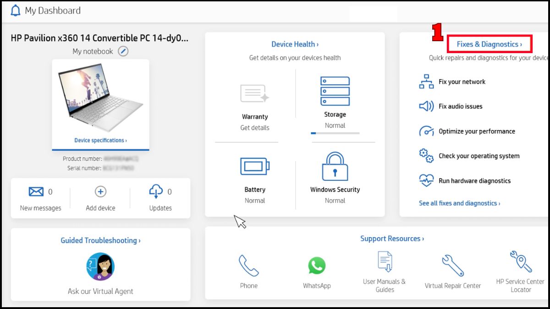The image size is (550, 309).
Task: Click the Add device label
Action: (x=100, y=208)
